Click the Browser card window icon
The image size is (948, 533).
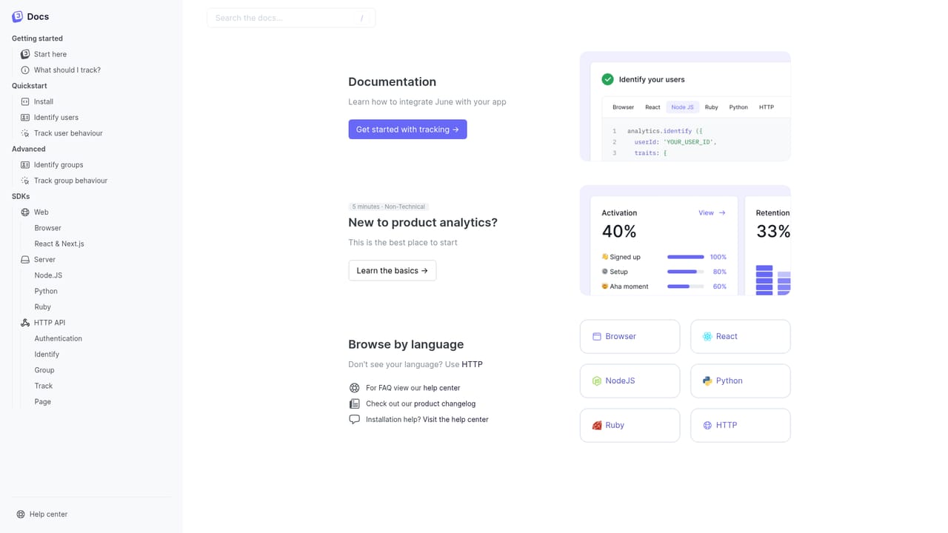tap(596, 336)
